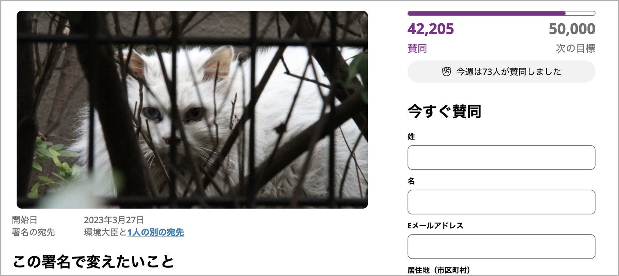Click the raised fist icon in weekly supporters banner
The width and height of the screenshot is (619, 276).
(446, 72)
